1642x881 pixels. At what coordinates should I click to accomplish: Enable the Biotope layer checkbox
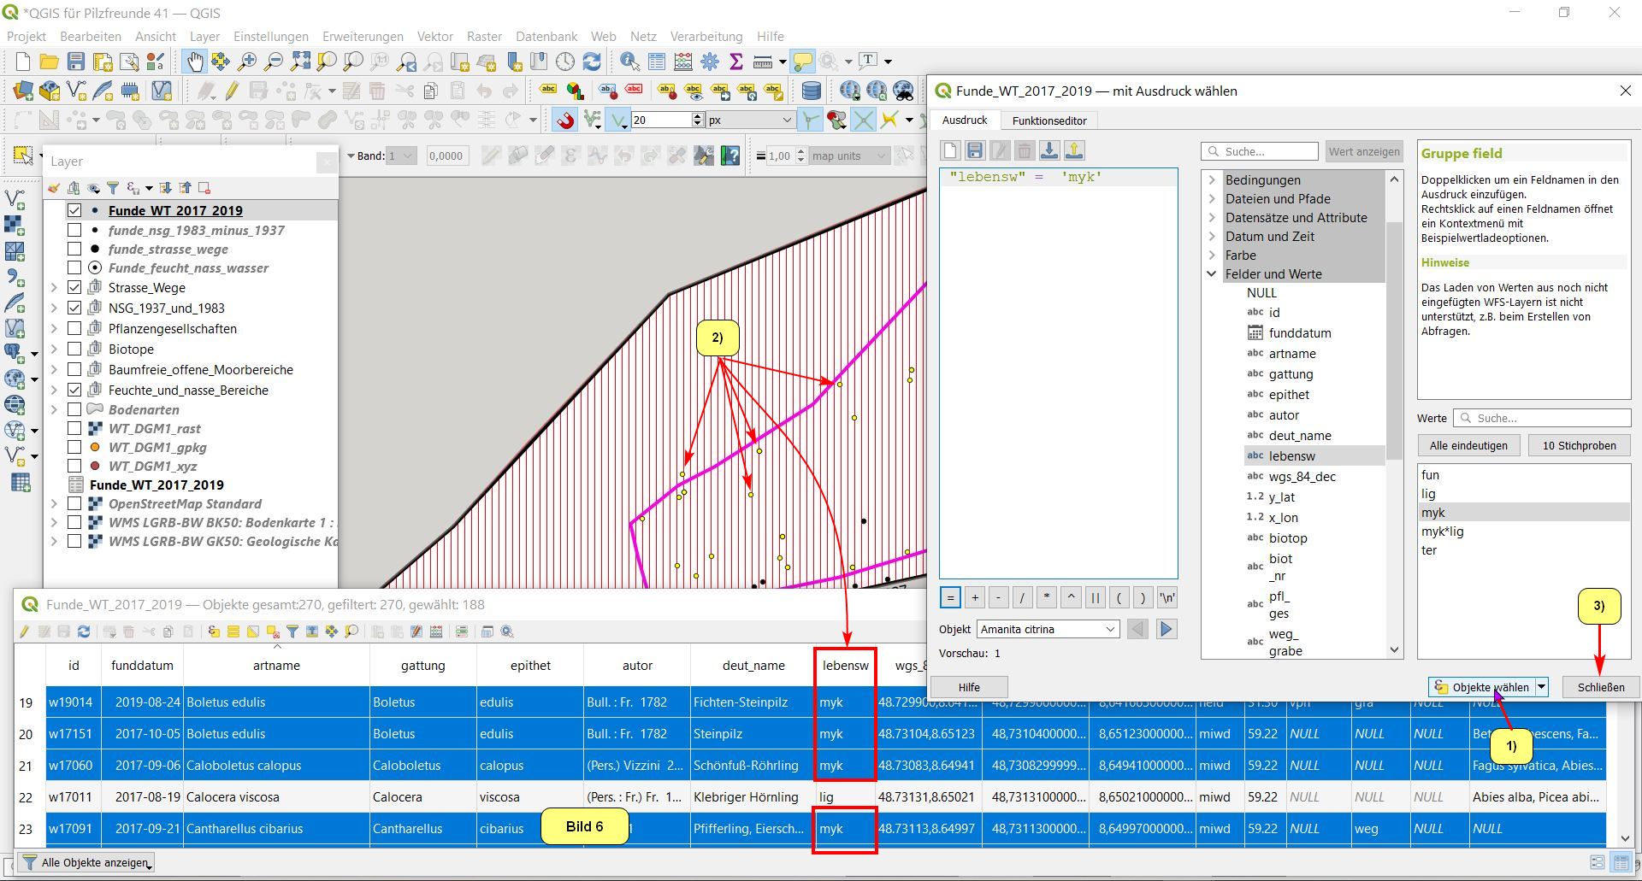[x=74, y=349]
